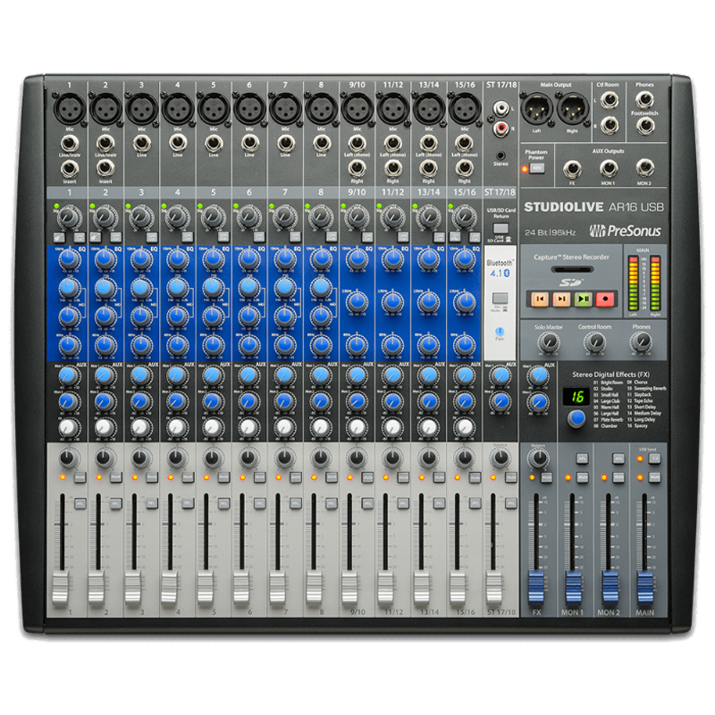Image resolution: width=715 pixels, height=715 pixels.
Task: Toggle the 48V Phantom Power button
Action: coord(537,167)
